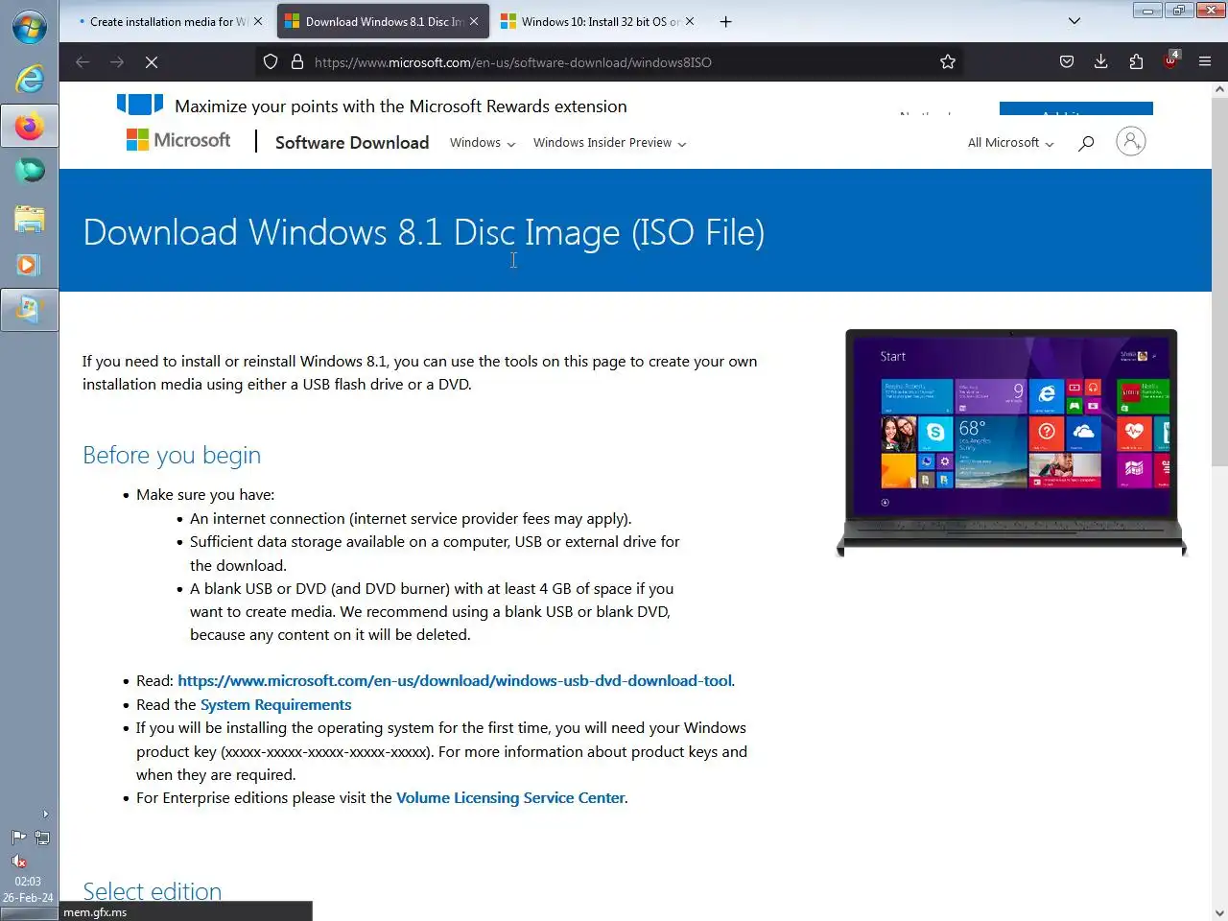Click the scrollbar up arrow
The image size is (1228, 921).
[x=1219, y=89]
